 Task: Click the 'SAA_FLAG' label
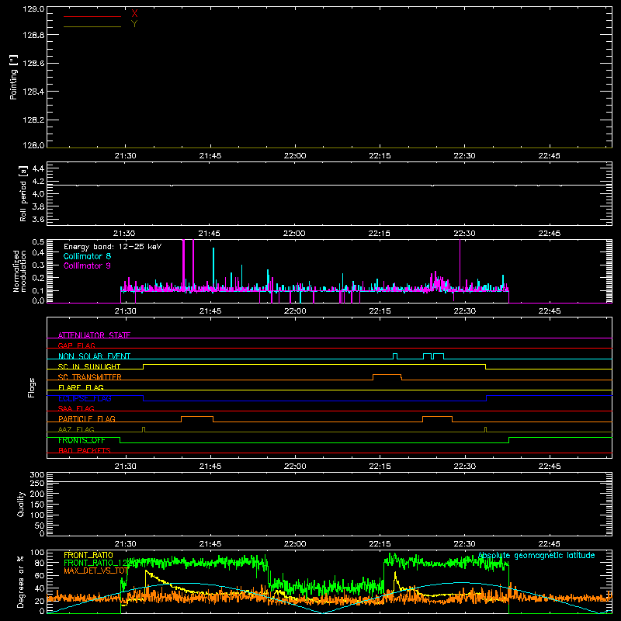click(76, 408)
